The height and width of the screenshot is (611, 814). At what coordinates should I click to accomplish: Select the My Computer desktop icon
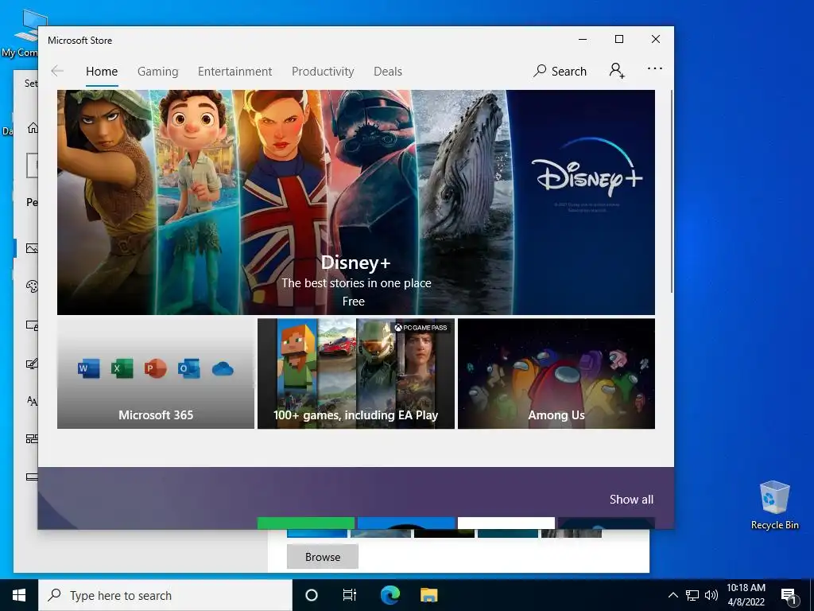click(20, 33)
